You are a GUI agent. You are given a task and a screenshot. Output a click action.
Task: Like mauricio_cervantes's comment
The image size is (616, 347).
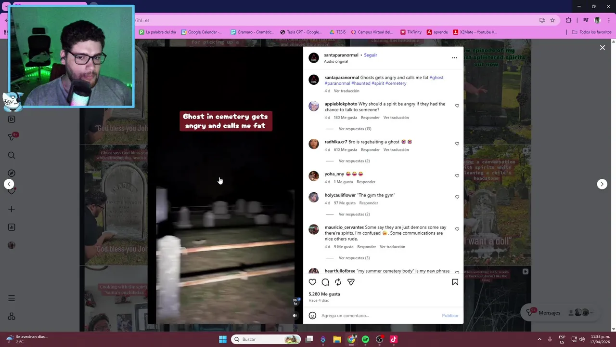pyautogui.click(x=457, y=229)
